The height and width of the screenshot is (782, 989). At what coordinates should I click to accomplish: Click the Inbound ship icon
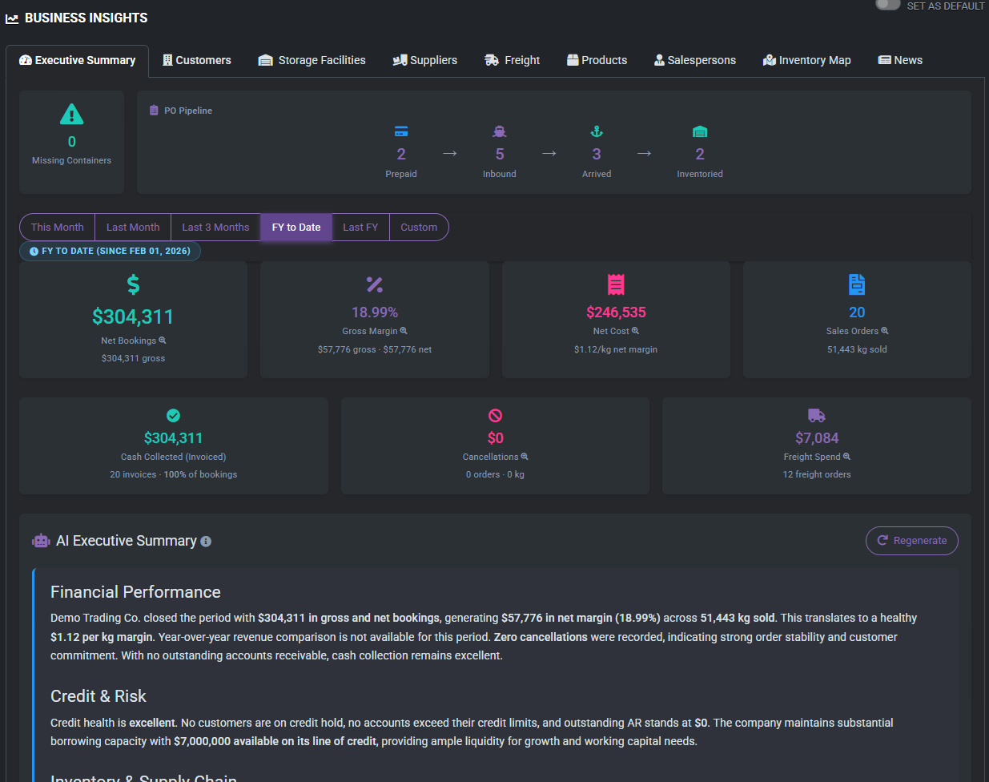(x=500, y=131)
